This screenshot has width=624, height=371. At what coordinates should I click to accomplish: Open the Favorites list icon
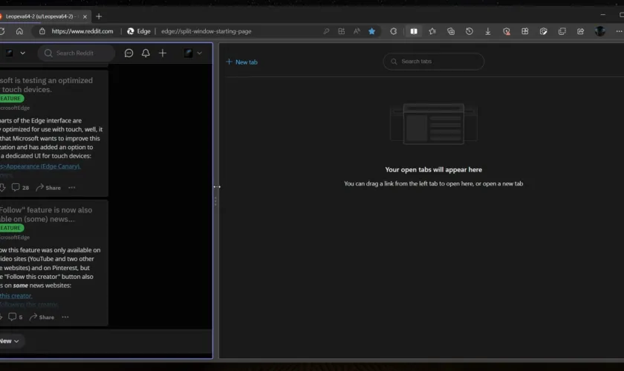pyautogui.click(x=432, y=31)
